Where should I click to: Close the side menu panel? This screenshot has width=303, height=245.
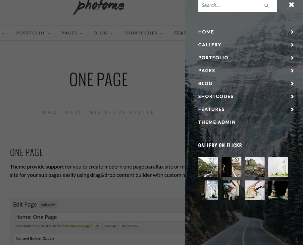point(291,5)
